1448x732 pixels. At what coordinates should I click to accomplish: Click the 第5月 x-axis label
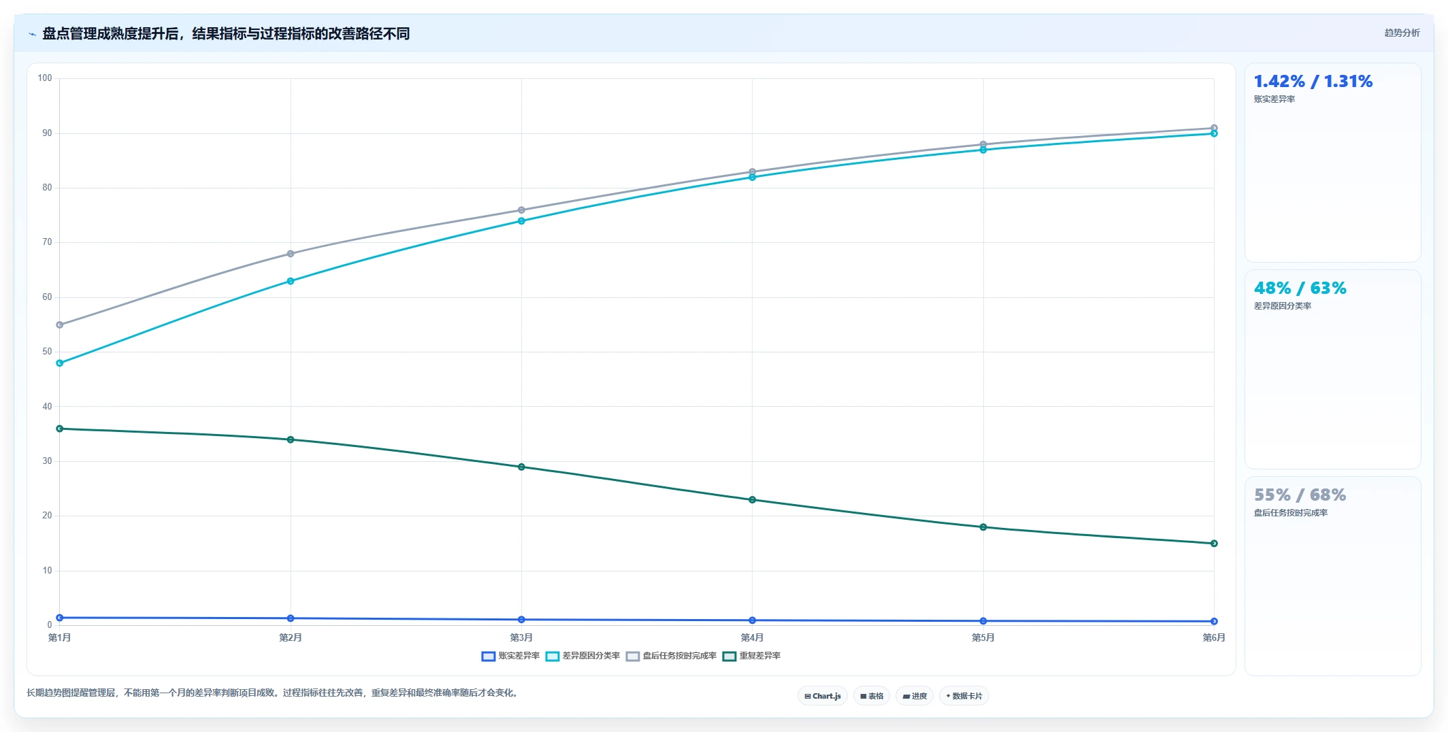(x=983, y=637)
